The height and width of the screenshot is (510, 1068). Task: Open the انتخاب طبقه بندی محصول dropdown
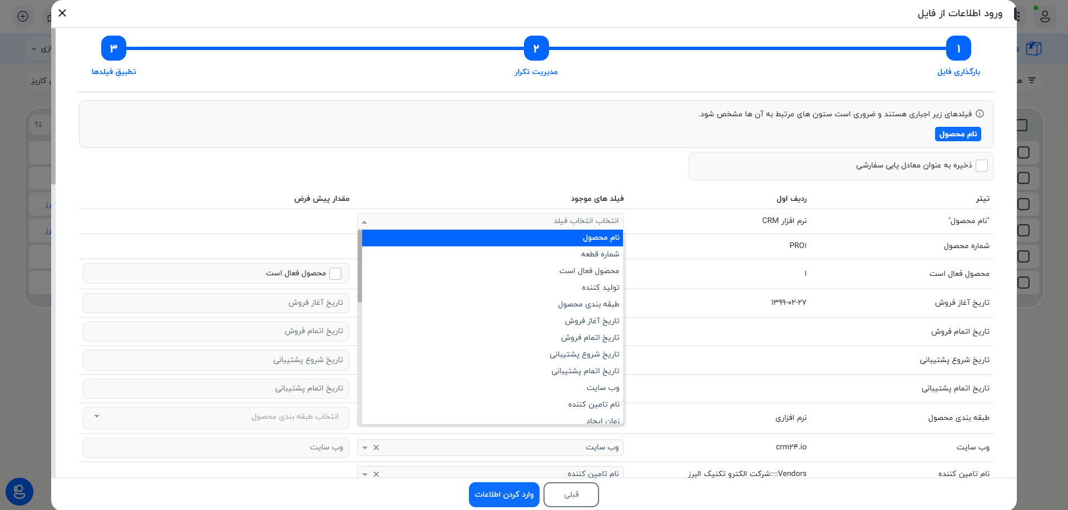(216, 417)
